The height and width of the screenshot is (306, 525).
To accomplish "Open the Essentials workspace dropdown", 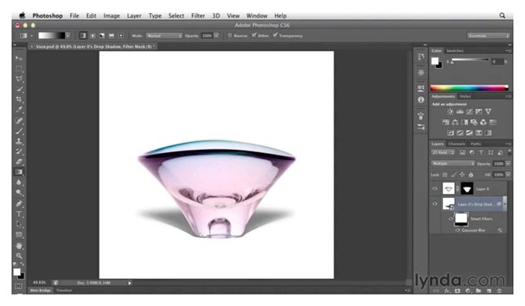I will tap(488, 36).
